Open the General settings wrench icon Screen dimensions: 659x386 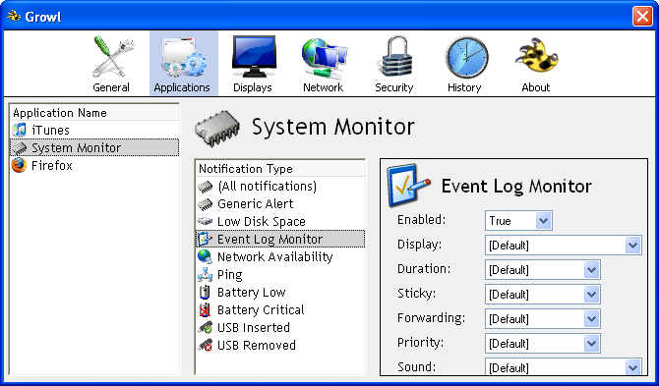click(113, 57)
